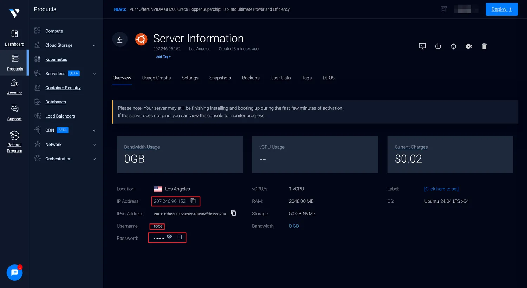
Task: Click the back arrow button
Action: 120,39
